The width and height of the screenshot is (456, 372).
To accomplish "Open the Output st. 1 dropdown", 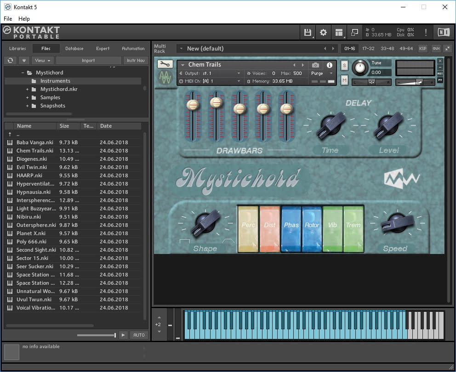I will (210, 73).
